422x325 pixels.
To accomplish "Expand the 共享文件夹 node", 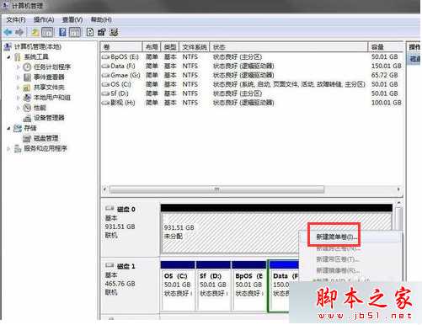I will pyautogui.click(x=18, y=88).
